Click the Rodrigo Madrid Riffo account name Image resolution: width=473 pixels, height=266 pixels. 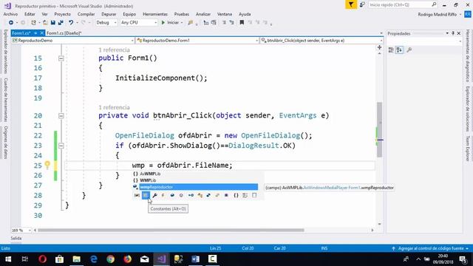point(437,15)
